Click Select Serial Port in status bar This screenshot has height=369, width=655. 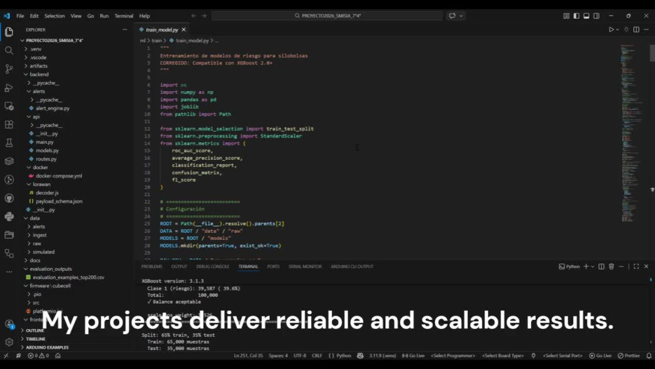(563, 356)
